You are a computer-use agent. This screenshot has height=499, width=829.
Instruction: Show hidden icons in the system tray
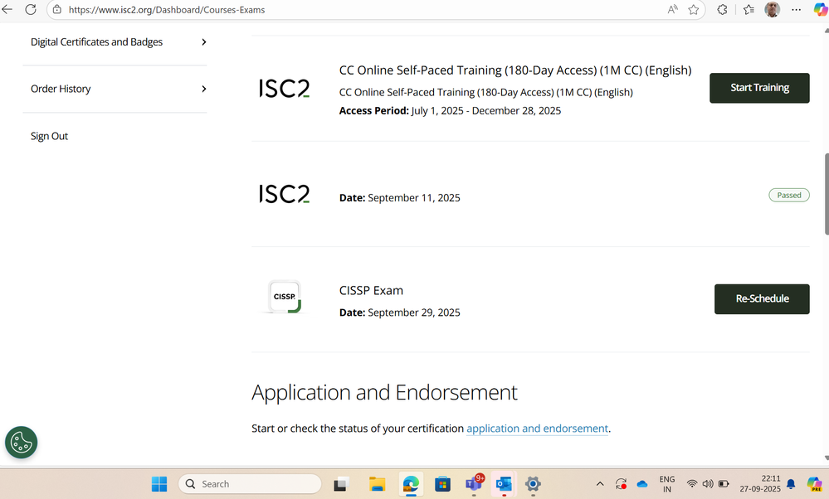[x=599, y=483]
